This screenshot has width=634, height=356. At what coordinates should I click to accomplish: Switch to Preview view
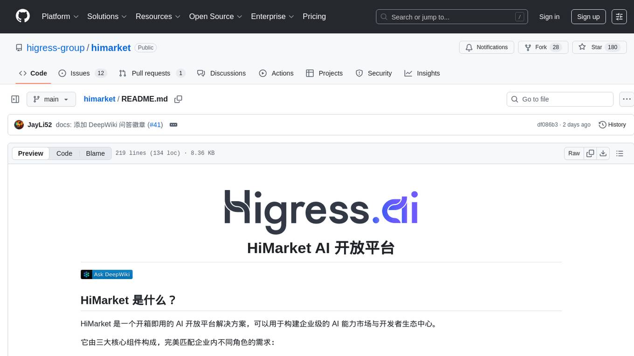[x=31, y=153]
